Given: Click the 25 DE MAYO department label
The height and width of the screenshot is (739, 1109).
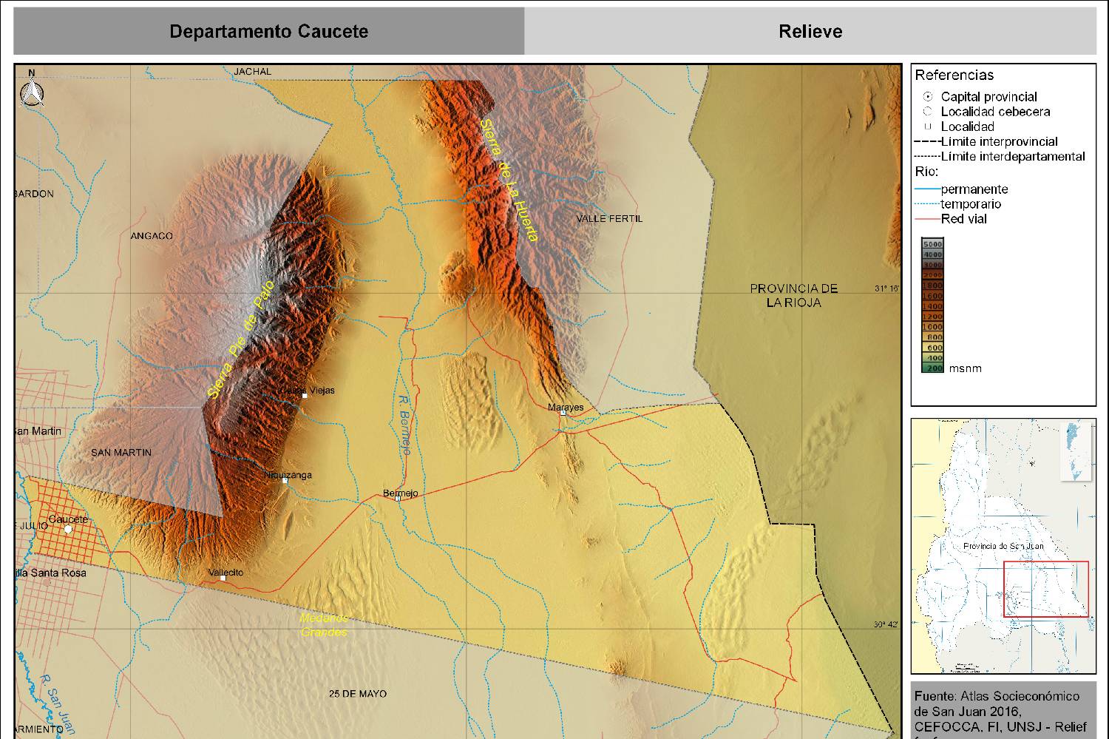Looking at the screenshot, I should click(358, 694).
